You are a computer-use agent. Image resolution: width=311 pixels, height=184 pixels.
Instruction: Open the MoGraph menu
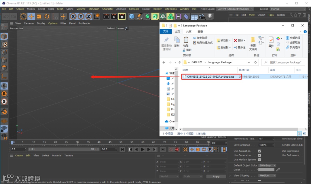(x=94, y=9)
